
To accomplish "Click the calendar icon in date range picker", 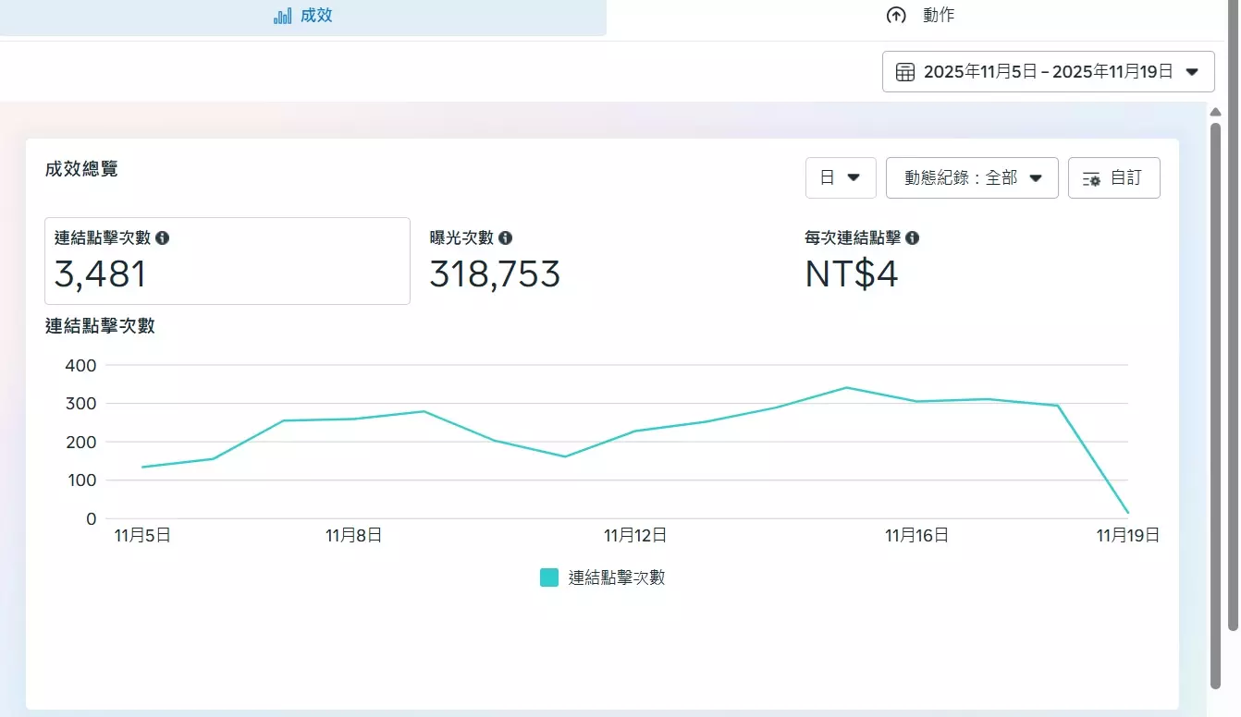I will pos(905,72).
